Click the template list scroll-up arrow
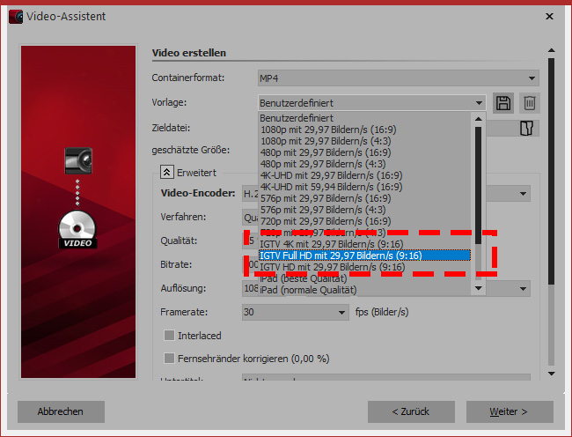Screen dimensions: 572x437 (479, 119)
